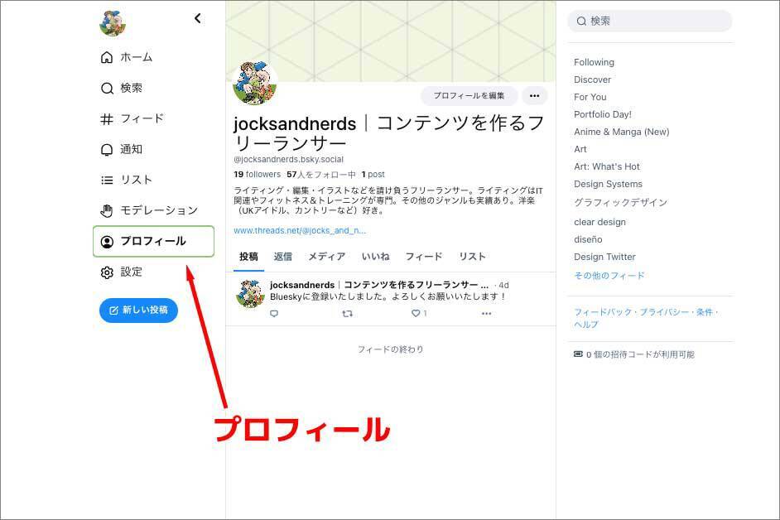This screenshot has width=780, height=520.
Task: Open the Portfolio Day! feed
Action: (603, 114)
